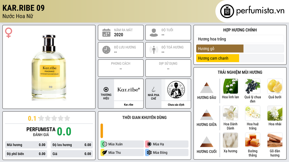The width and height of the screenshot is (289, 162).
Task: Click the five-star rating icons next to 0.1
Action: point(54,118)
